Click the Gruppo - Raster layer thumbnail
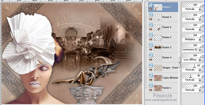This screenshot has height=105, width=205. click(158, 68)
